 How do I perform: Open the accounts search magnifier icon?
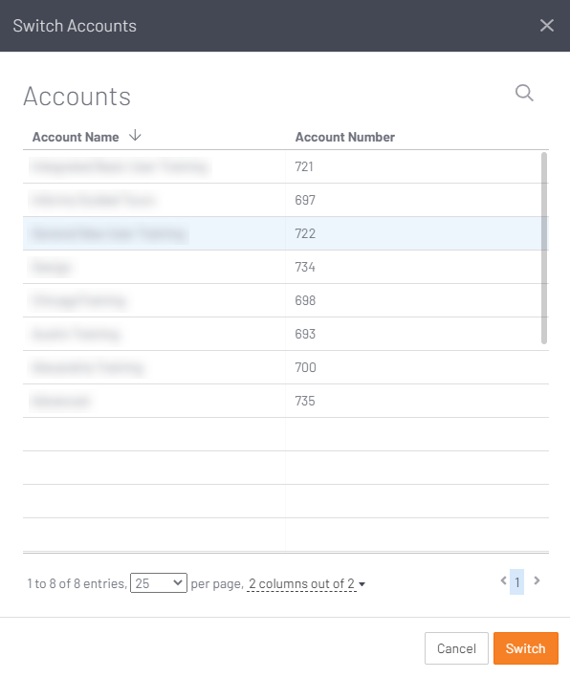point(524,93)
